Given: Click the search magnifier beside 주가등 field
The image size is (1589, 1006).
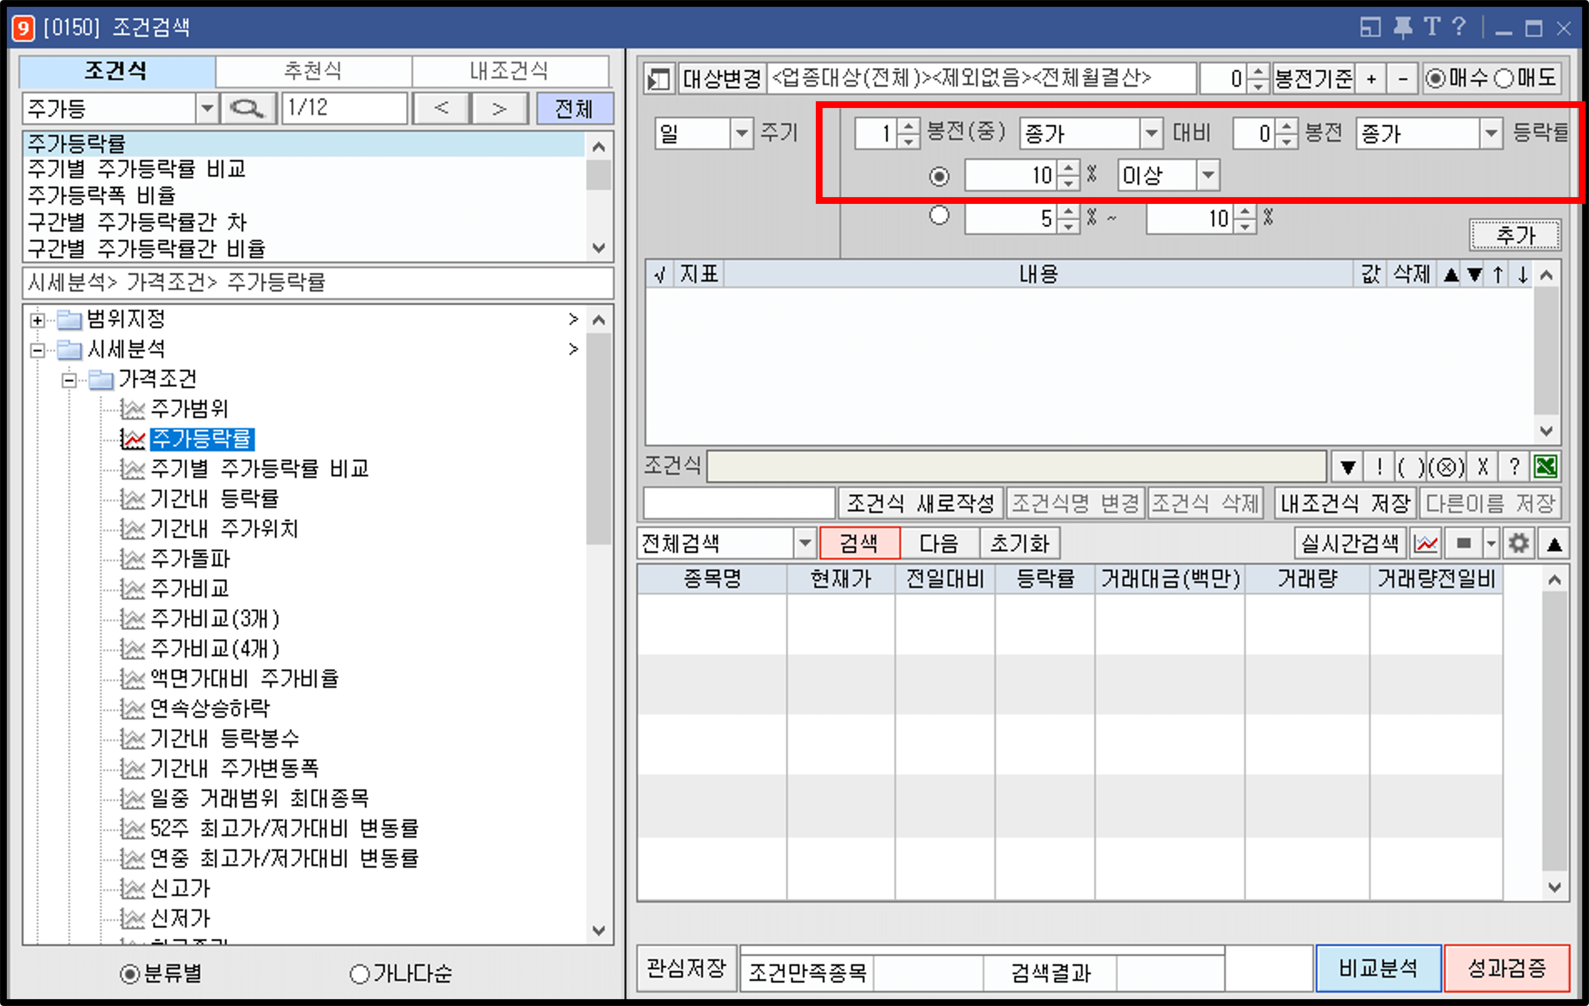Looking at the screenshot, I should [248, 108].
